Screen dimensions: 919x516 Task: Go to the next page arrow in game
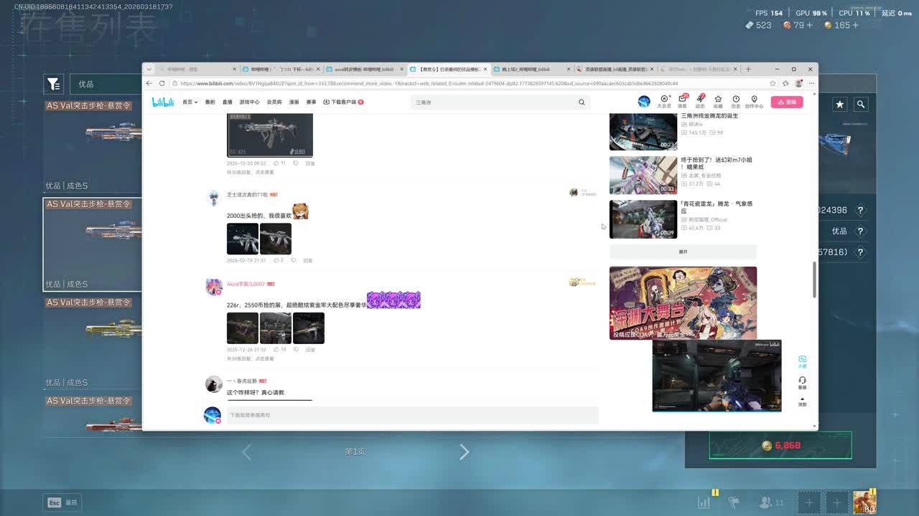pyautogui.click(x=464, y=451)
